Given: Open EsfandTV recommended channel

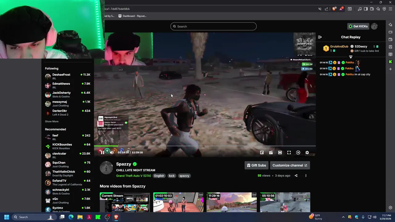Looking at the screenshot, I should tap(68, 182).
